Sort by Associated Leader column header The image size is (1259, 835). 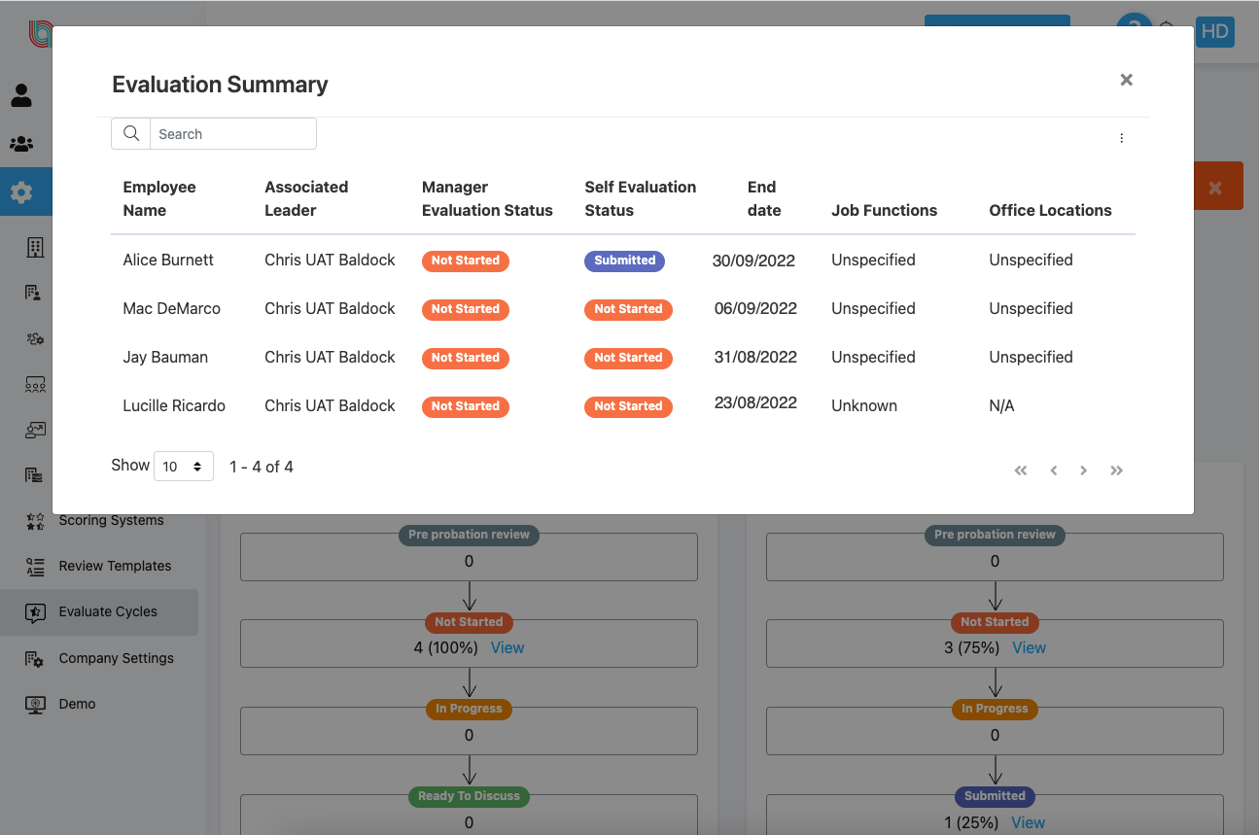[x=306, y=198]
